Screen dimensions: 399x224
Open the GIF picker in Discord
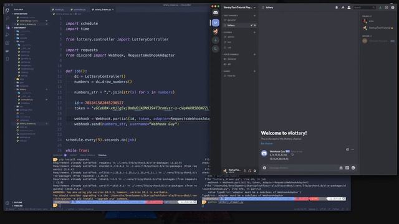click(347, 168)
